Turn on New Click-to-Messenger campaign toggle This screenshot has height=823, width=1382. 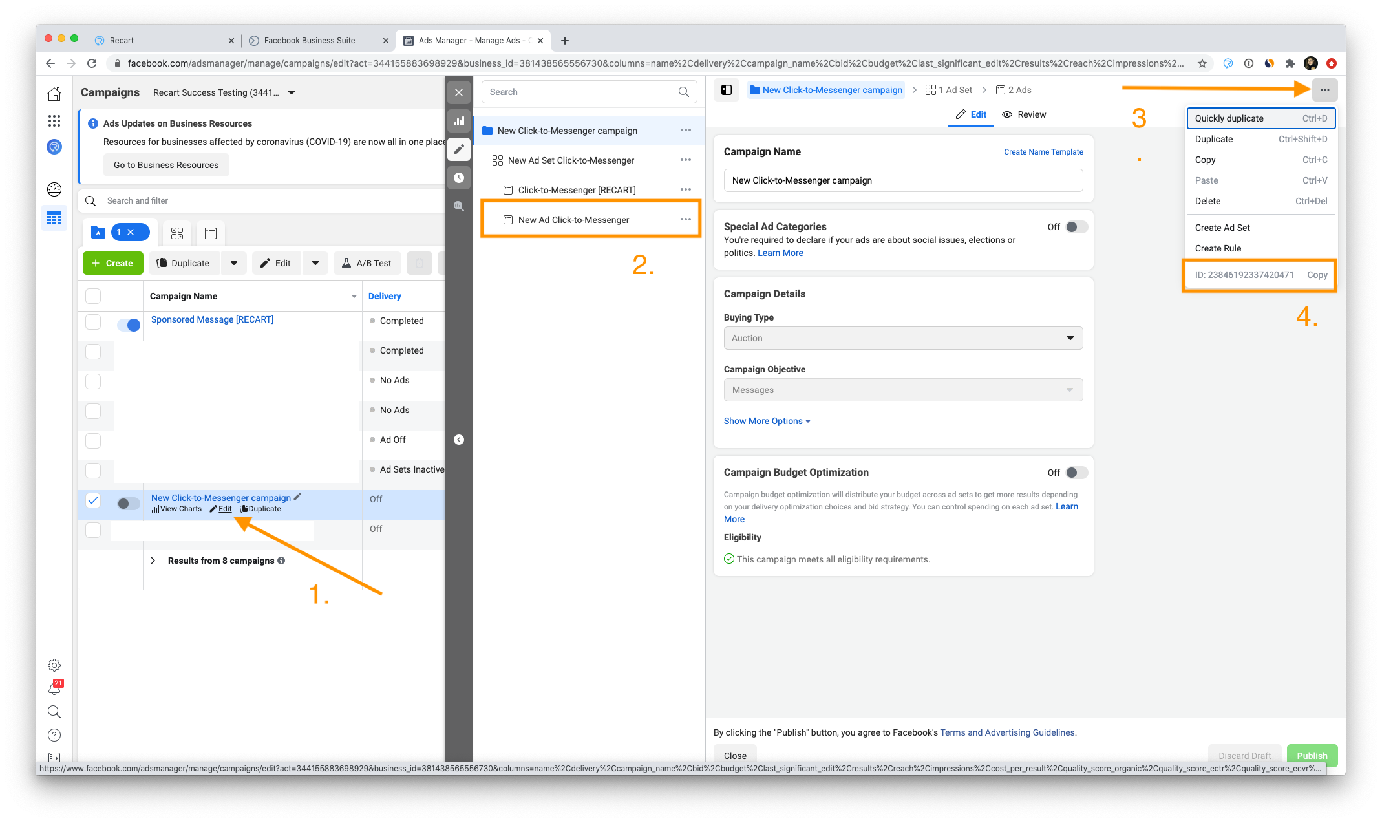point(129,503)
